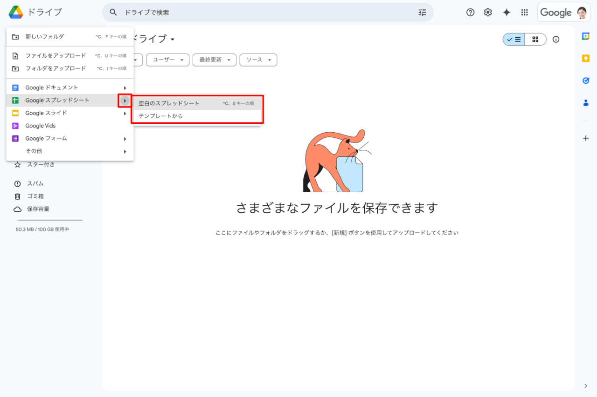Open the Google apps grid icon
This screenshot has width=597, height=397.
pos(524,13)
